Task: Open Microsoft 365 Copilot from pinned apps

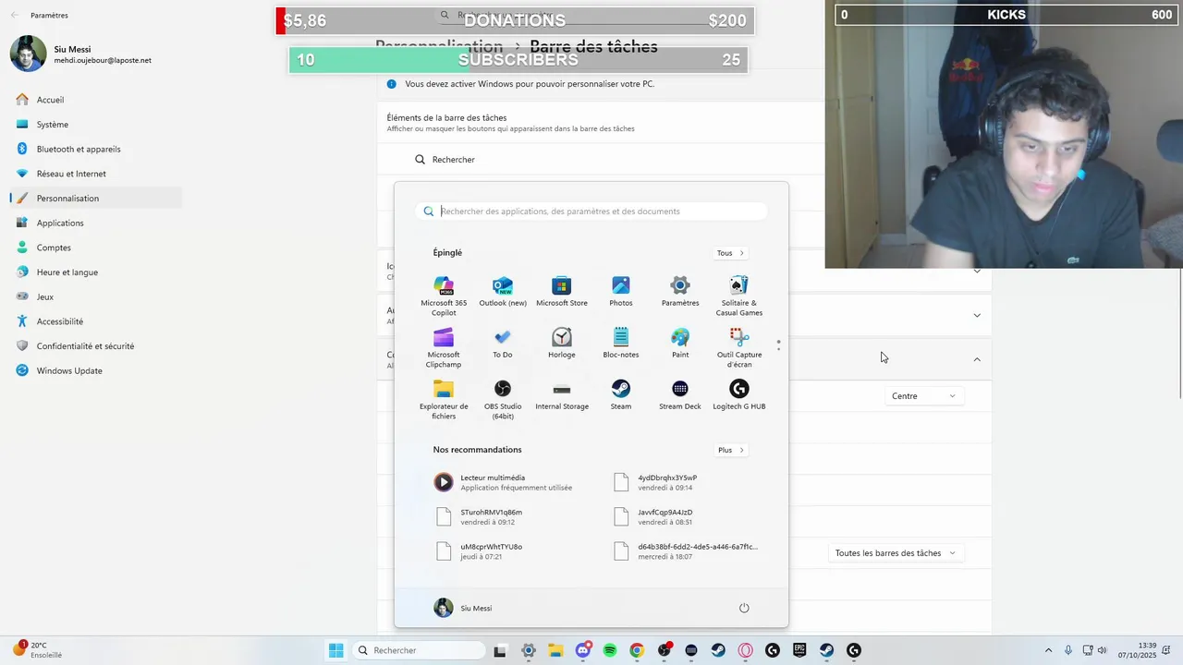Action: coord(444,296)
